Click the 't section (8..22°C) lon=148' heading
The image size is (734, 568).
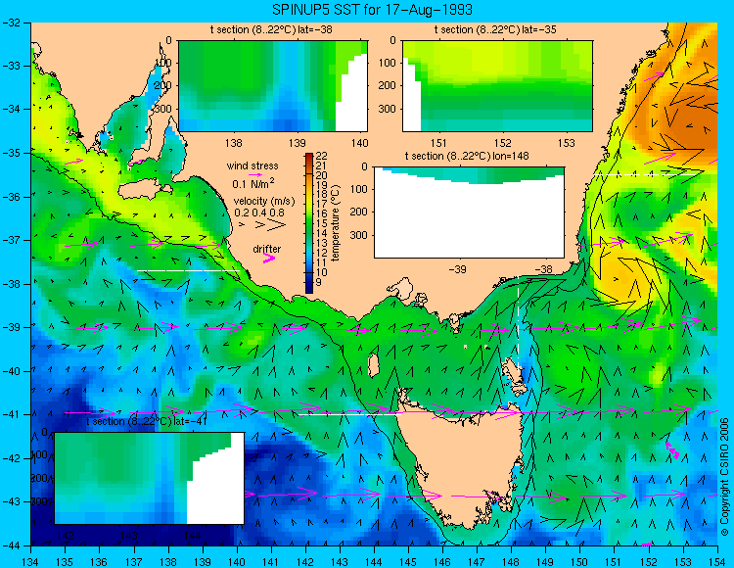tap(467, 156)
